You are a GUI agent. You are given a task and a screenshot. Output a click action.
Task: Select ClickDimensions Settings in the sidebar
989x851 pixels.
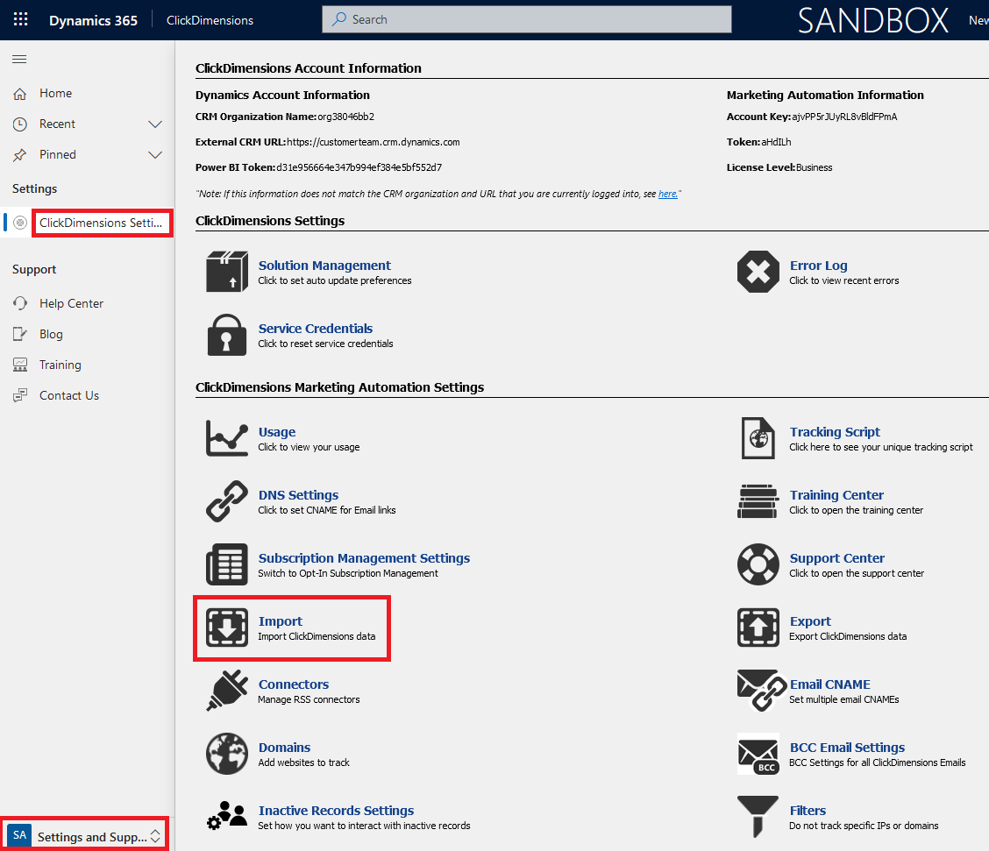[x=101, y=223]
